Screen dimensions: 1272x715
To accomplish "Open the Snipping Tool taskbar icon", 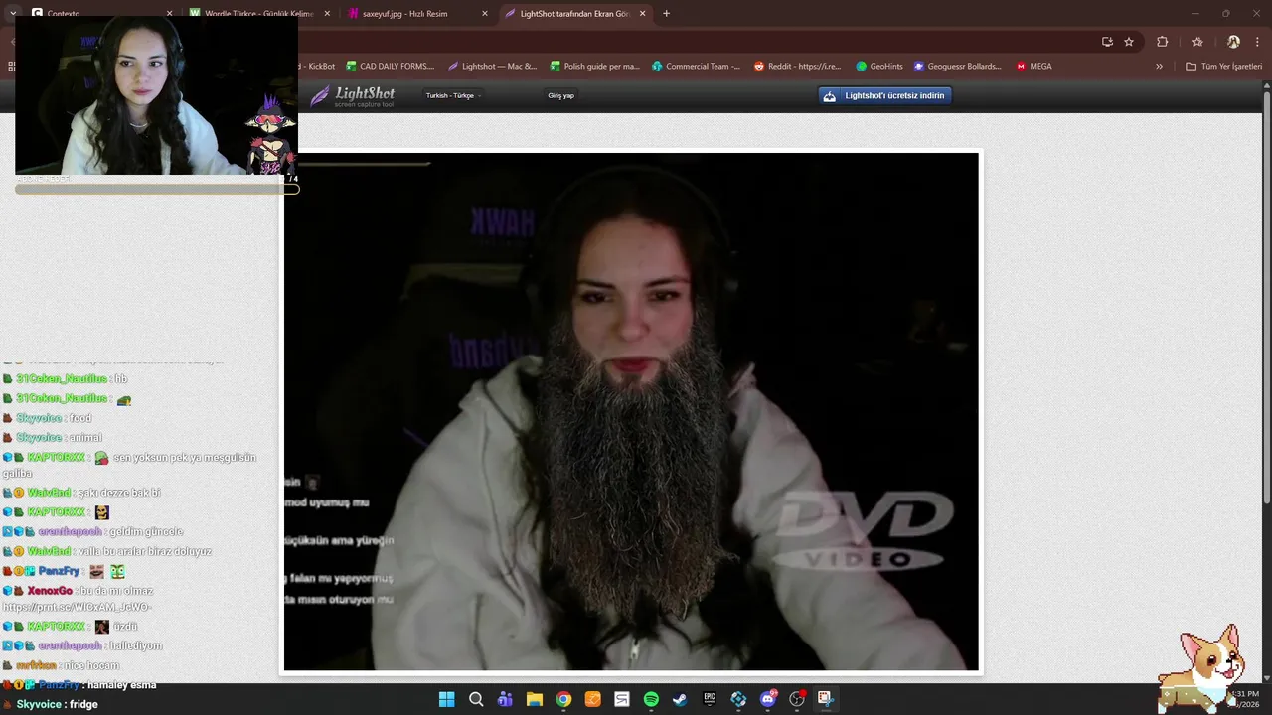I will [825, 699].
